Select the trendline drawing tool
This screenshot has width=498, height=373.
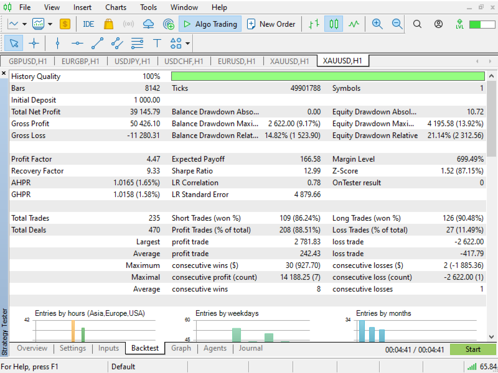tap(97, 43)
